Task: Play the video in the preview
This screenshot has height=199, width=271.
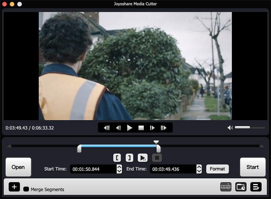Action: (129, 128)
